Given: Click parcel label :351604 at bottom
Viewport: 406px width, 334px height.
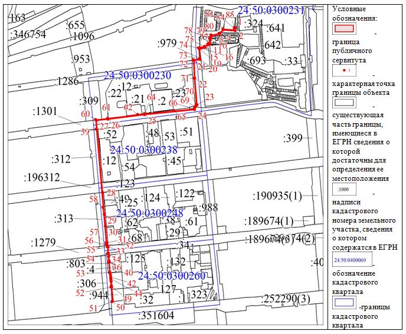Looking at the screenshot, I should [156, 316].
